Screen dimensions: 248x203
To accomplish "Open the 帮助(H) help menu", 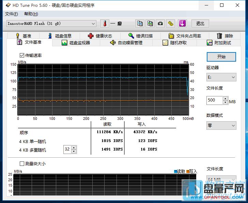I will pos(31,14).
